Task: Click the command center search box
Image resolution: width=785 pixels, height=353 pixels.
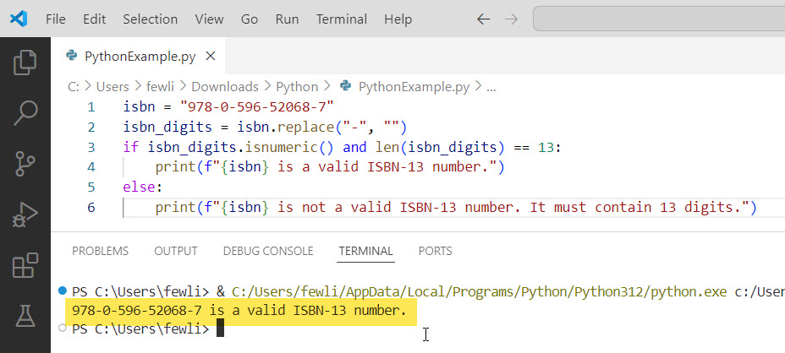Action: coord(659,19)
